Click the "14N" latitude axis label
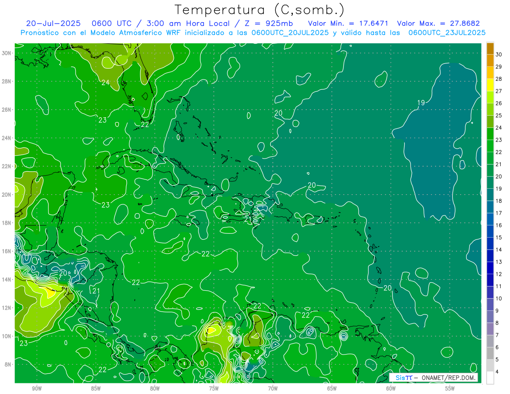The image size is (510, 394). coord(7,280)
